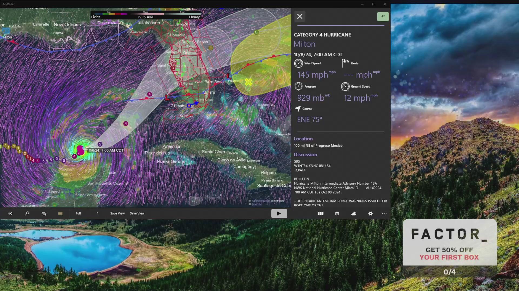519x291 pixels.
Task: Click the second Save View button
Action: click(137, 213)
